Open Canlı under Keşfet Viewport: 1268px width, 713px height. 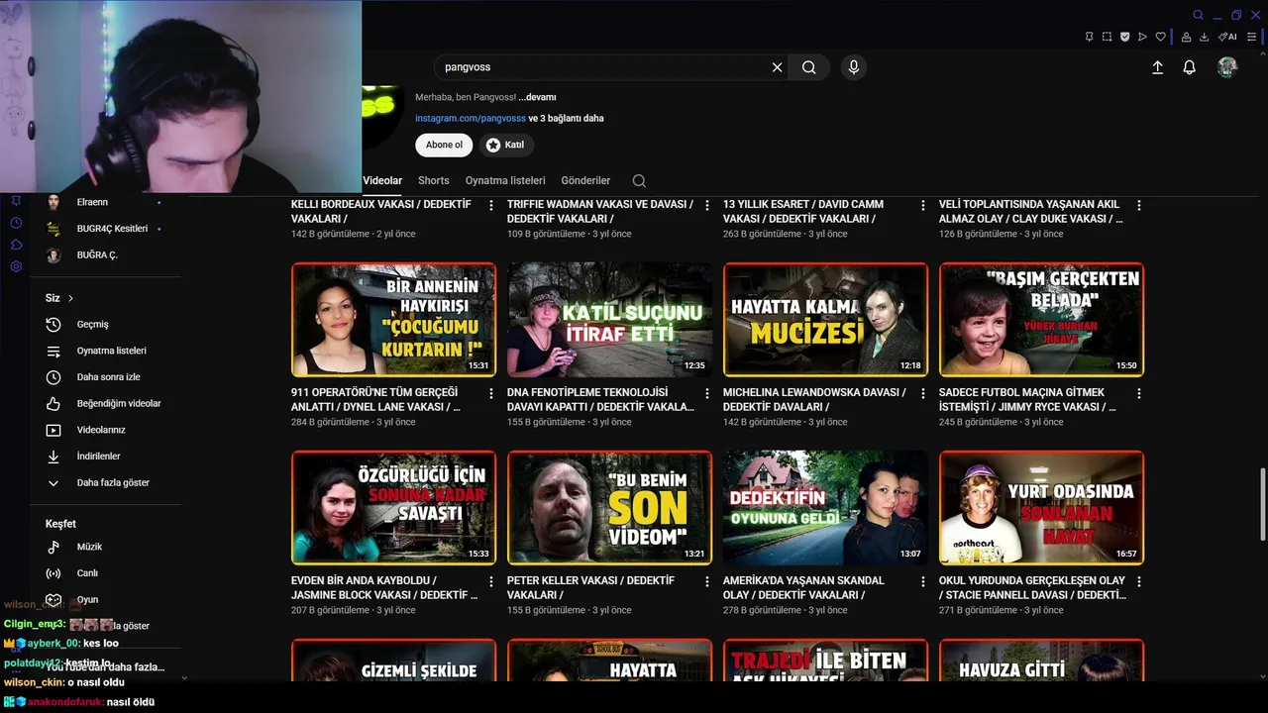87,573
